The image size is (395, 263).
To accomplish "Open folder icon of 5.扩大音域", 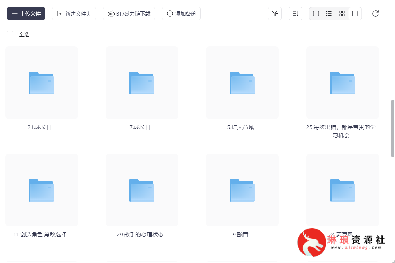I will point(242,83).
